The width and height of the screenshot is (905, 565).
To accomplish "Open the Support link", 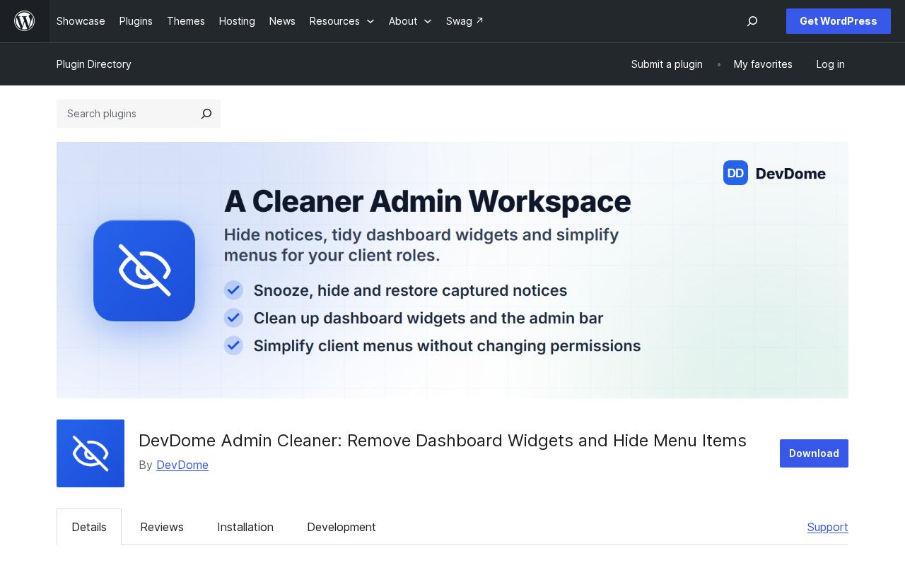I will pyautogui.click(x=828, y=527).
